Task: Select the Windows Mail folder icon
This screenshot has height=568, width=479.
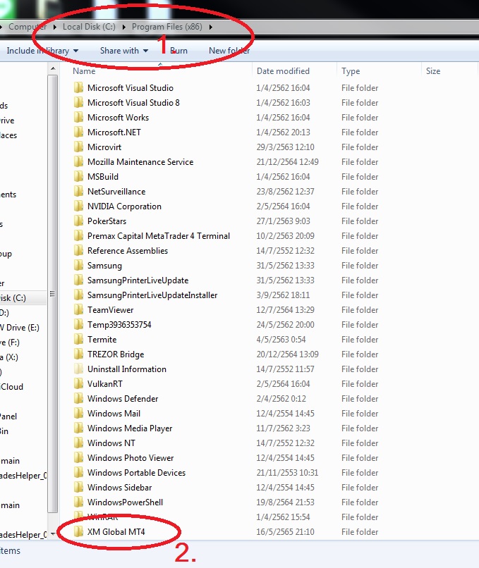Action: 78,414
